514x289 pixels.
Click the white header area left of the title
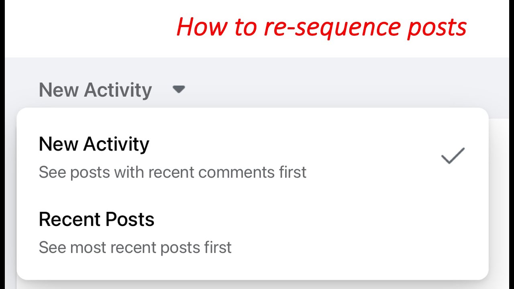coord(88,28)
